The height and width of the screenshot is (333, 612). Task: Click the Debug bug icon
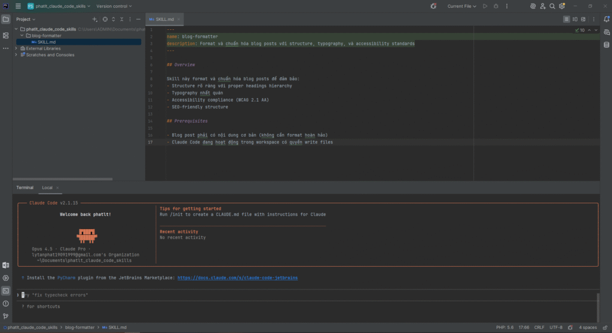point(495,6)
